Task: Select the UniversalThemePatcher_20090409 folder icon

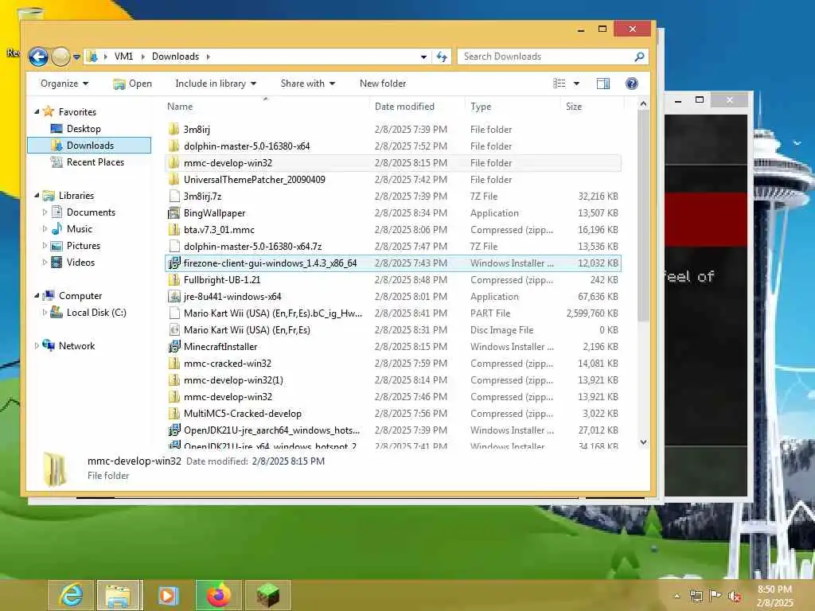Action: pos(174,179)
